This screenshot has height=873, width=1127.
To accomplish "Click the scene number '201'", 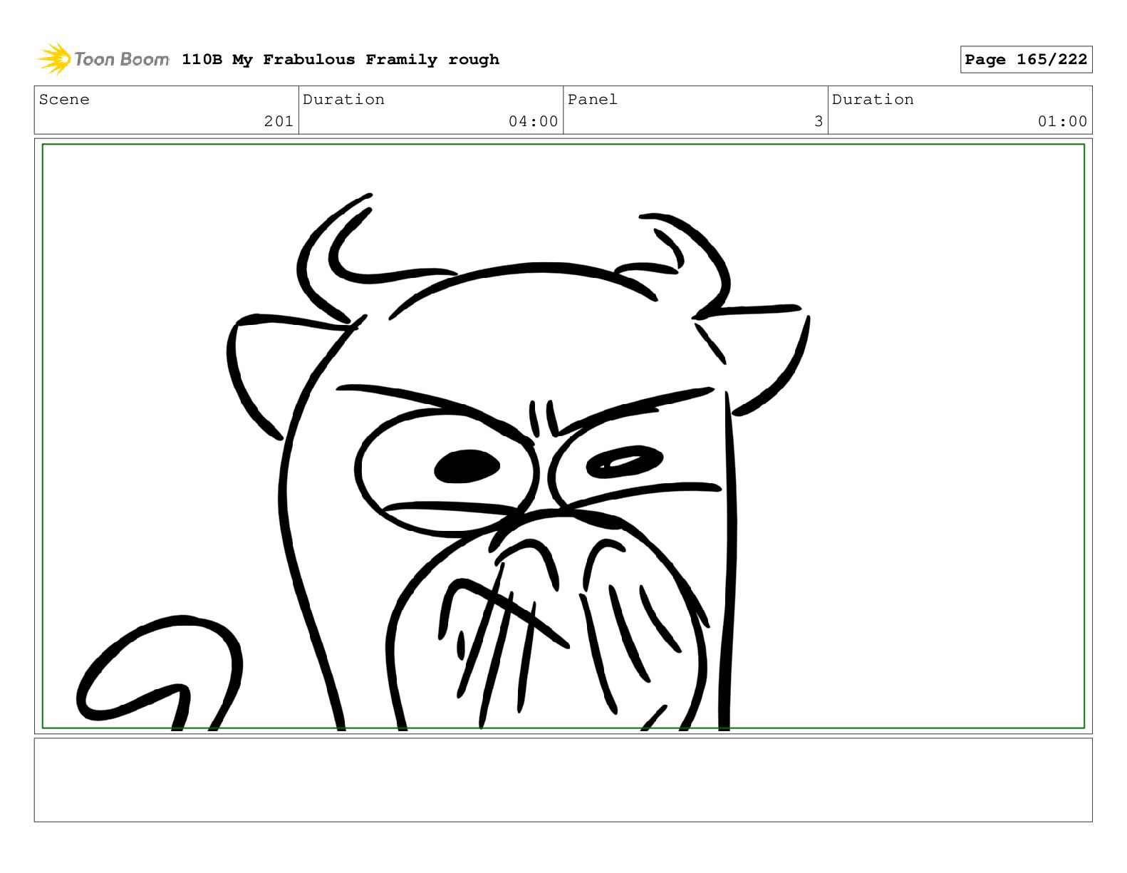I will [279, 121].
